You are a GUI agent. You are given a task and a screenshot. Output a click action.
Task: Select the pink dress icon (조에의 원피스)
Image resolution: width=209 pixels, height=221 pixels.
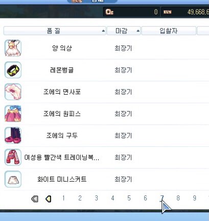[13, 114]
